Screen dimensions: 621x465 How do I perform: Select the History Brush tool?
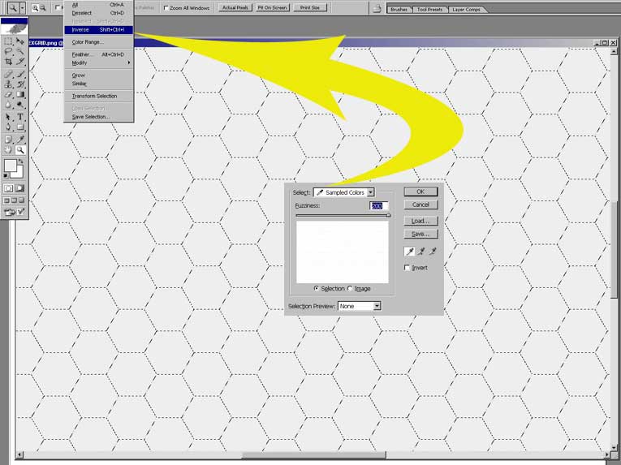tap(20, 84)
